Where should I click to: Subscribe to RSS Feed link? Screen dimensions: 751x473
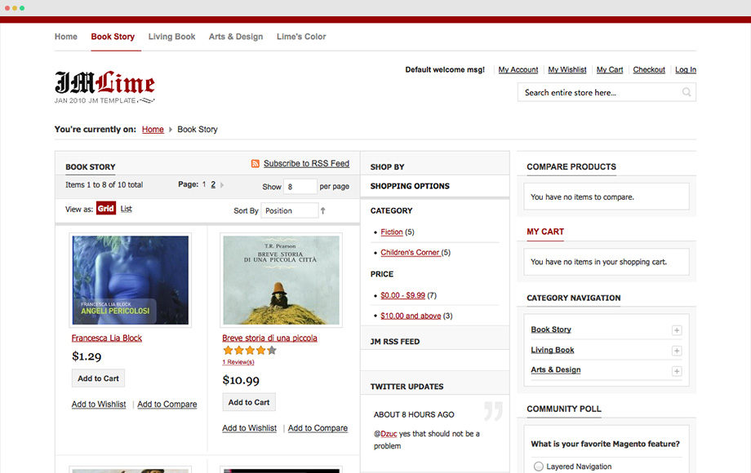306,164
